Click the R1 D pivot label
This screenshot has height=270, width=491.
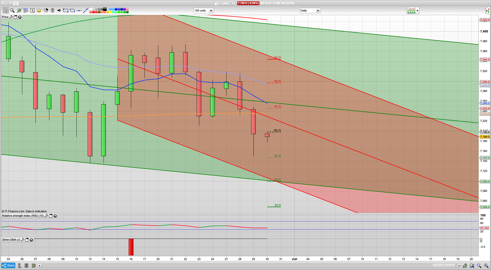[277, 107]
